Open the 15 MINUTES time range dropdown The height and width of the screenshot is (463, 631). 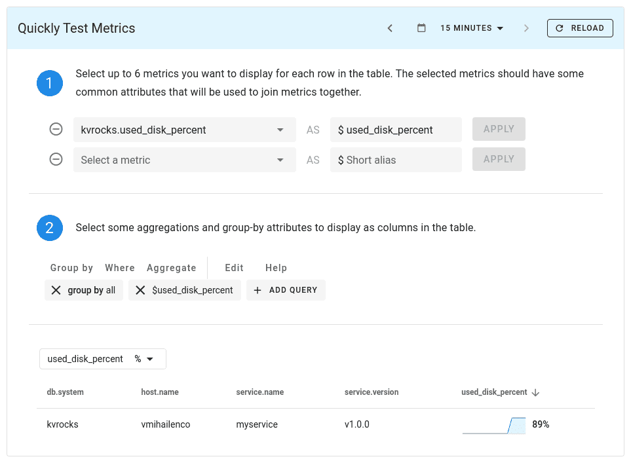[x=472, y=28]
